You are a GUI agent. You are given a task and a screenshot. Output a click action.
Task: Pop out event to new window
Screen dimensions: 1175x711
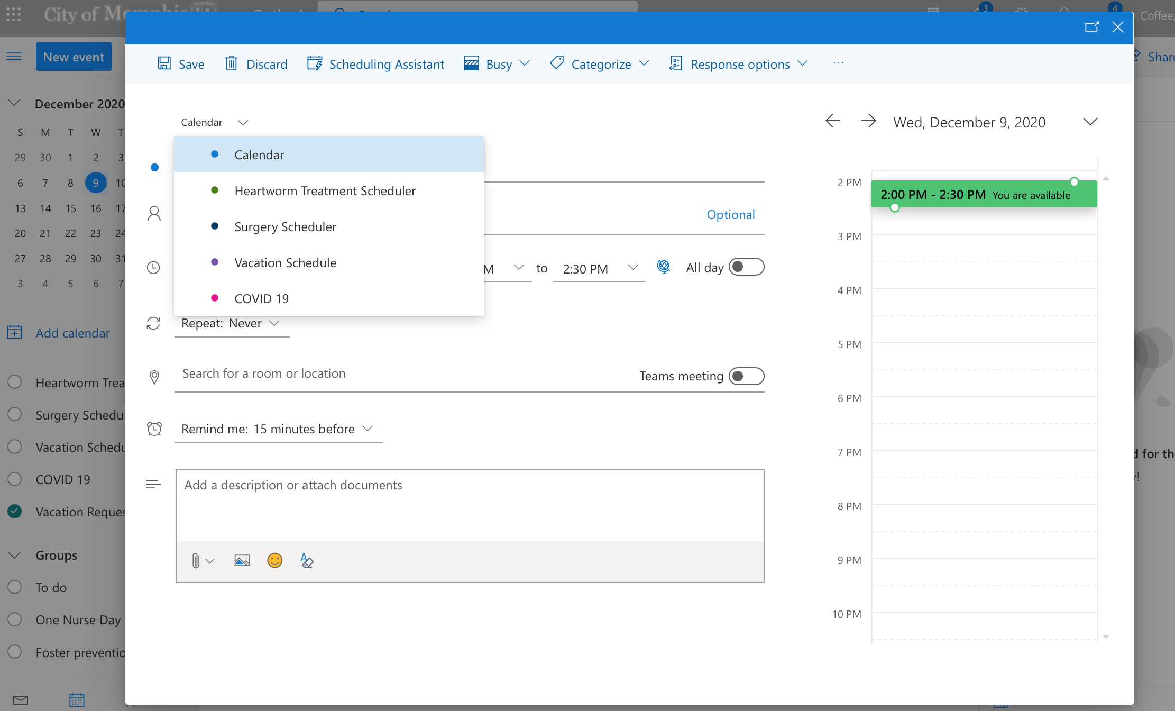point(1092,27)
